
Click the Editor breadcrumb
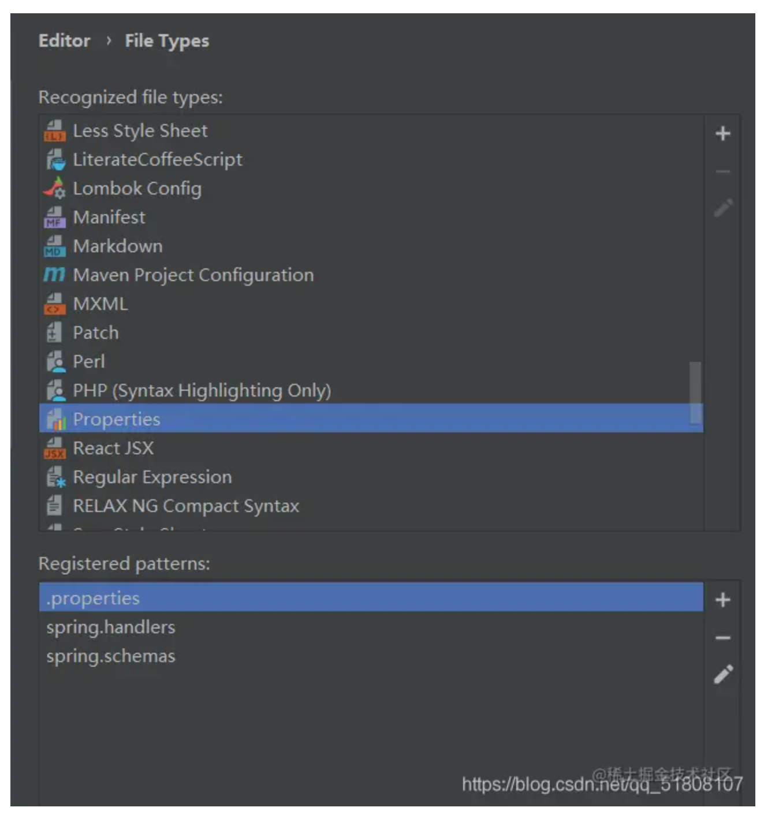coord(64,41)
